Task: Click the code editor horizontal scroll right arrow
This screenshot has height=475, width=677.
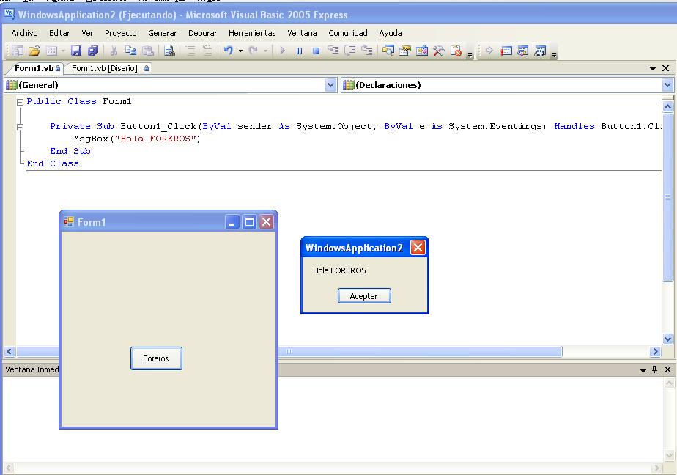Action: pos(656,352)
